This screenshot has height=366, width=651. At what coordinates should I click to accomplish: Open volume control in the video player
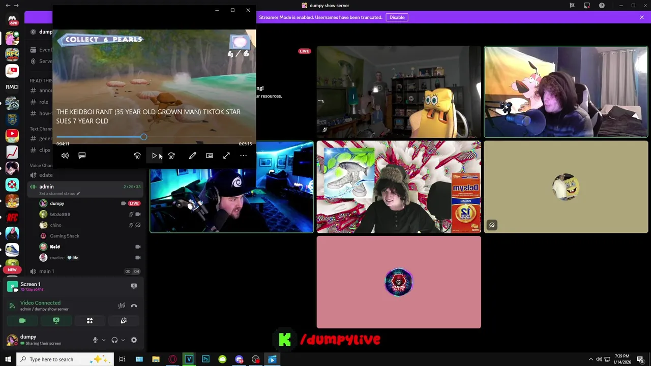click(65, 156)
